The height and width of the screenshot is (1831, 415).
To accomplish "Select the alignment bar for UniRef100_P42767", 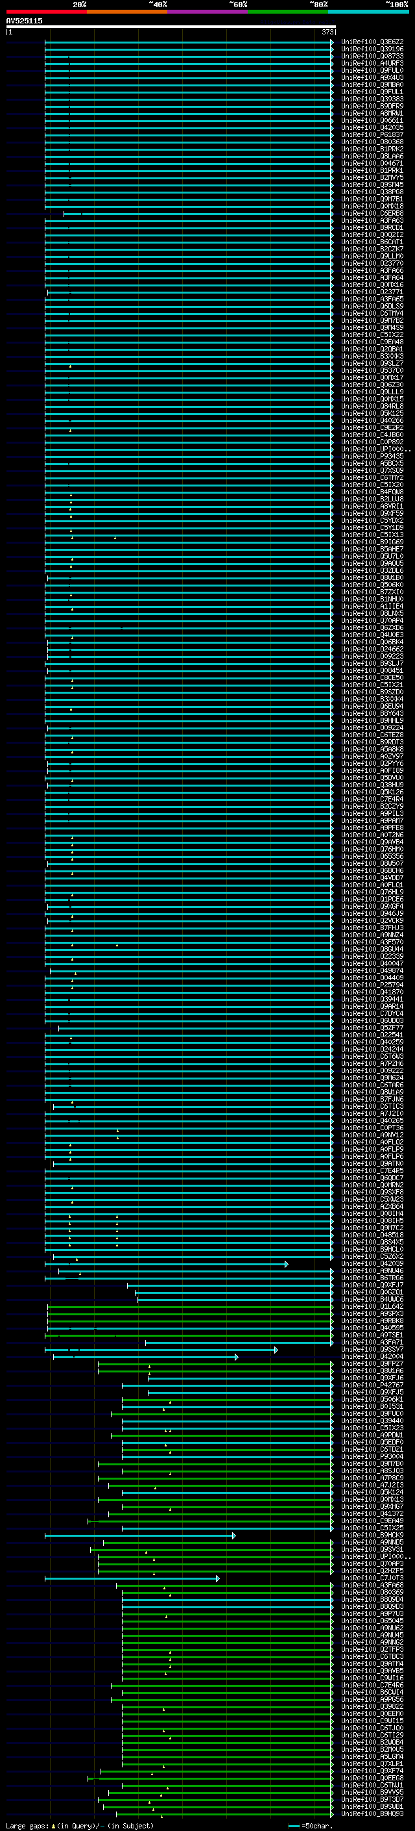I will point(228,1385).
